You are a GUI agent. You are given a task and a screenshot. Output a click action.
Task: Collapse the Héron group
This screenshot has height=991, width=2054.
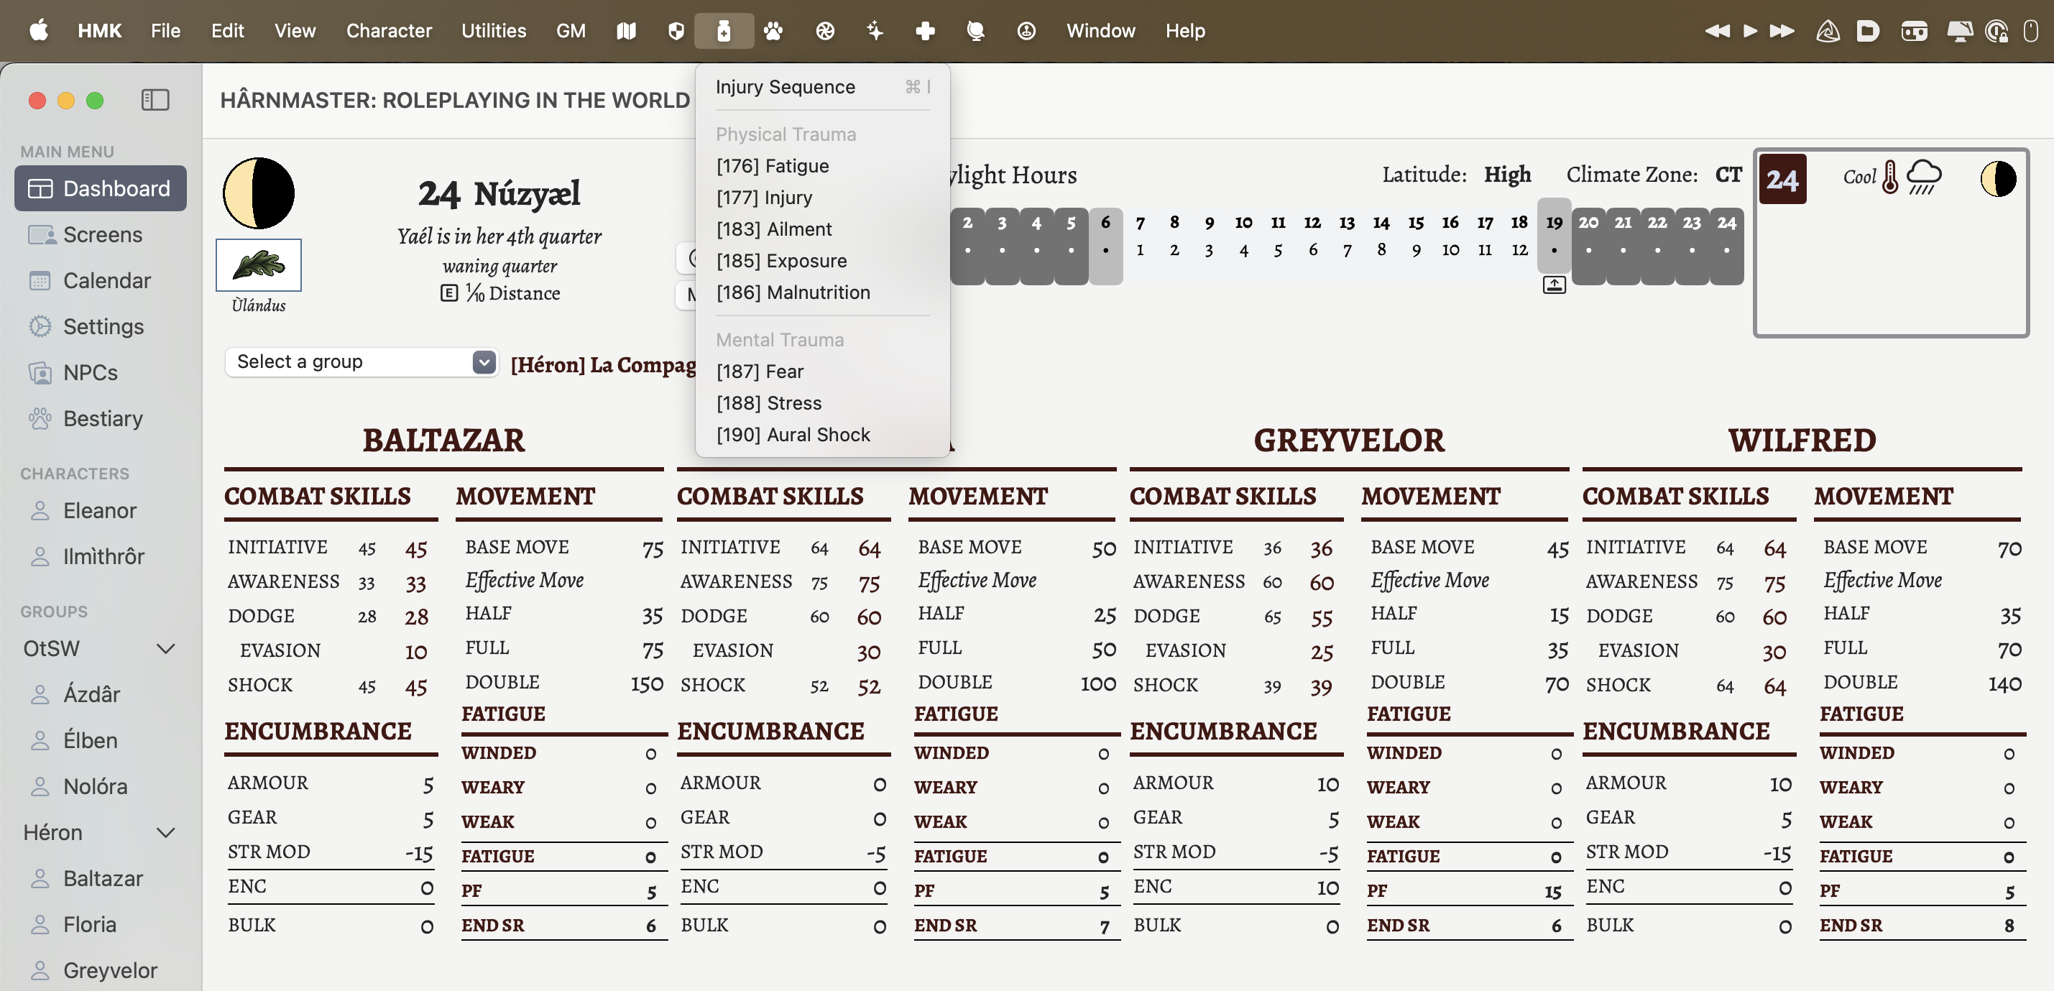(166, 832)
